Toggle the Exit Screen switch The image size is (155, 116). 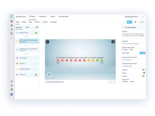pos(36,75)
